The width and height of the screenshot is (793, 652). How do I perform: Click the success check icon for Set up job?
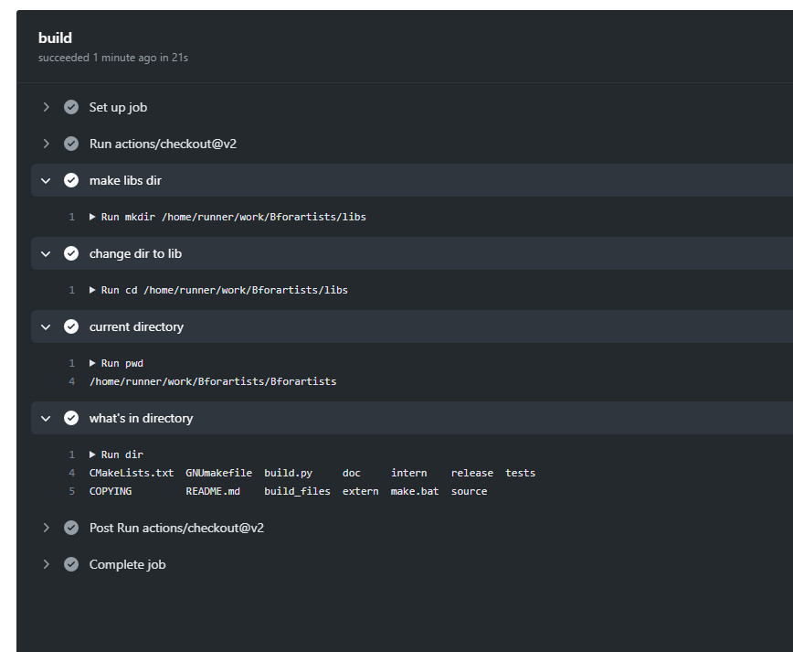pyautogui.click(x=71, y=107)
